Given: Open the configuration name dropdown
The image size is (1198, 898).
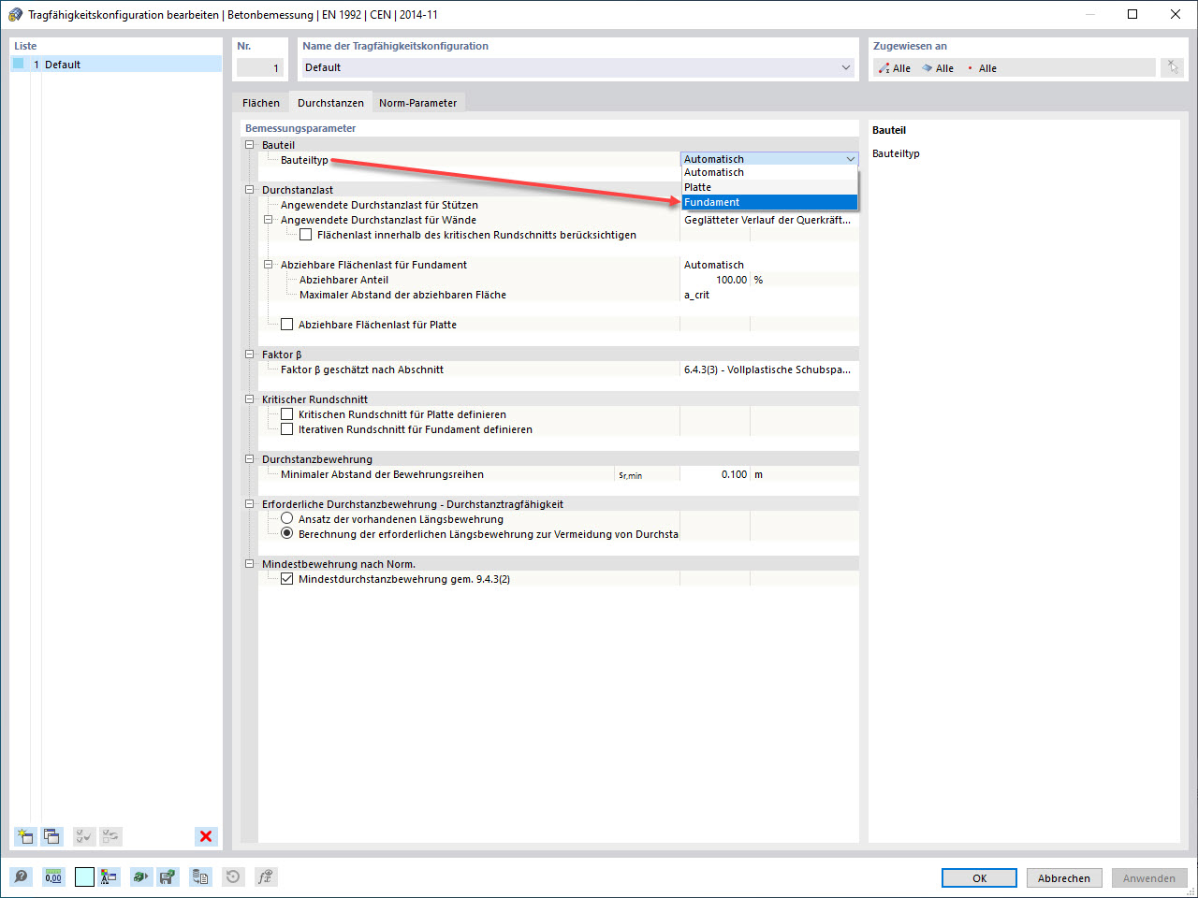Looking at the screenshot, I should point(846,67).
